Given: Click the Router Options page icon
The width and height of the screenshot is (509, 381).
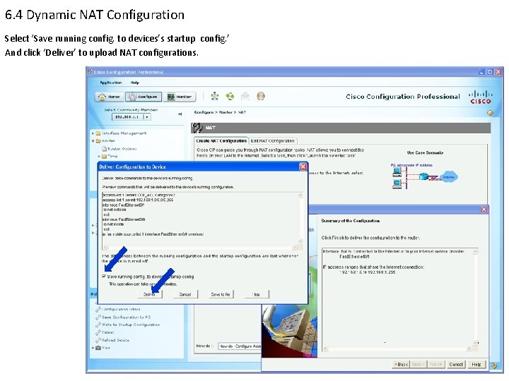Looking at the screenshot, I should [x=104, y=149].
